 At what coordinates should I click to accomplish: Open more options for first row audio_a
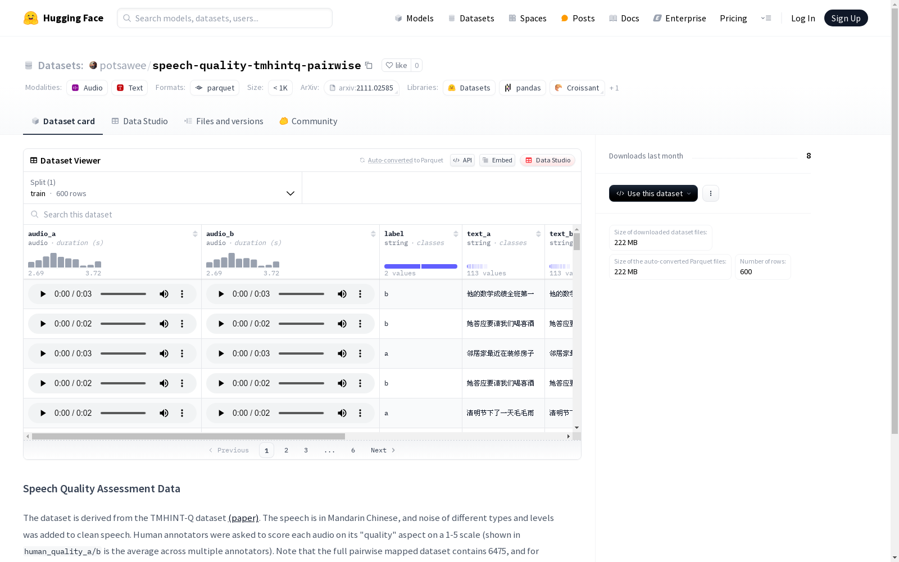pyautogui.click(x=182, y=294)
